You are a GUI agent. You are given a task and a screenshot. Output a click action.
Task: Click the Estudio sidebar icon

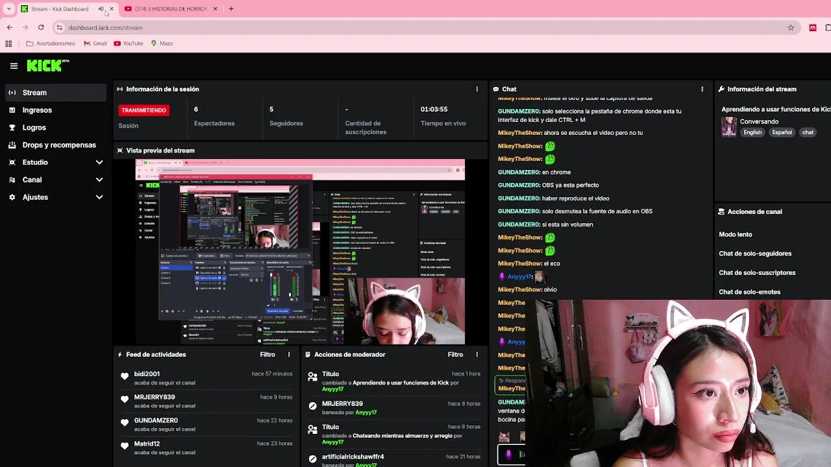click(12, 162)
